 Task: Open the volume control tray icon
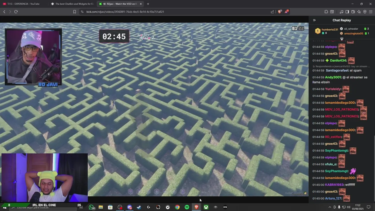tap(348, 207)
